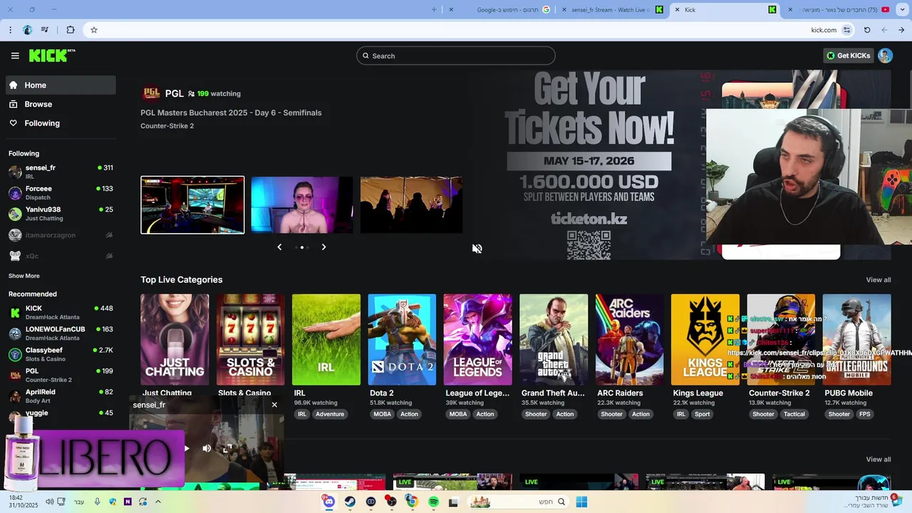Bookmark the page with the star icon
This screenshot has width=912, height=513.
point(93,30)
